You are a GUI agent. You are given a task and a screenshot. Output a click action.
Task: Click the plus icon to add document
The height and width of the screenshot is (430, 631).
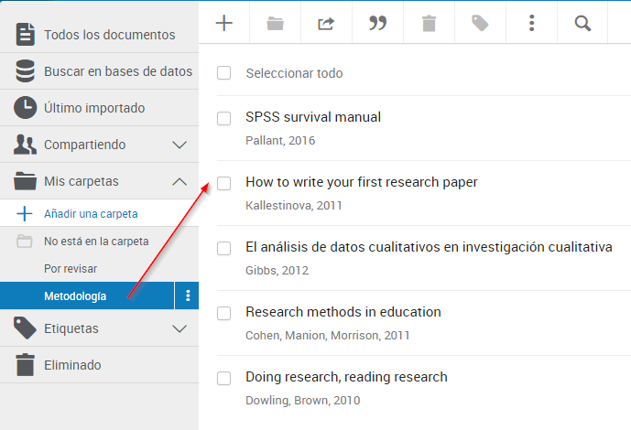[x=223, y=24]
